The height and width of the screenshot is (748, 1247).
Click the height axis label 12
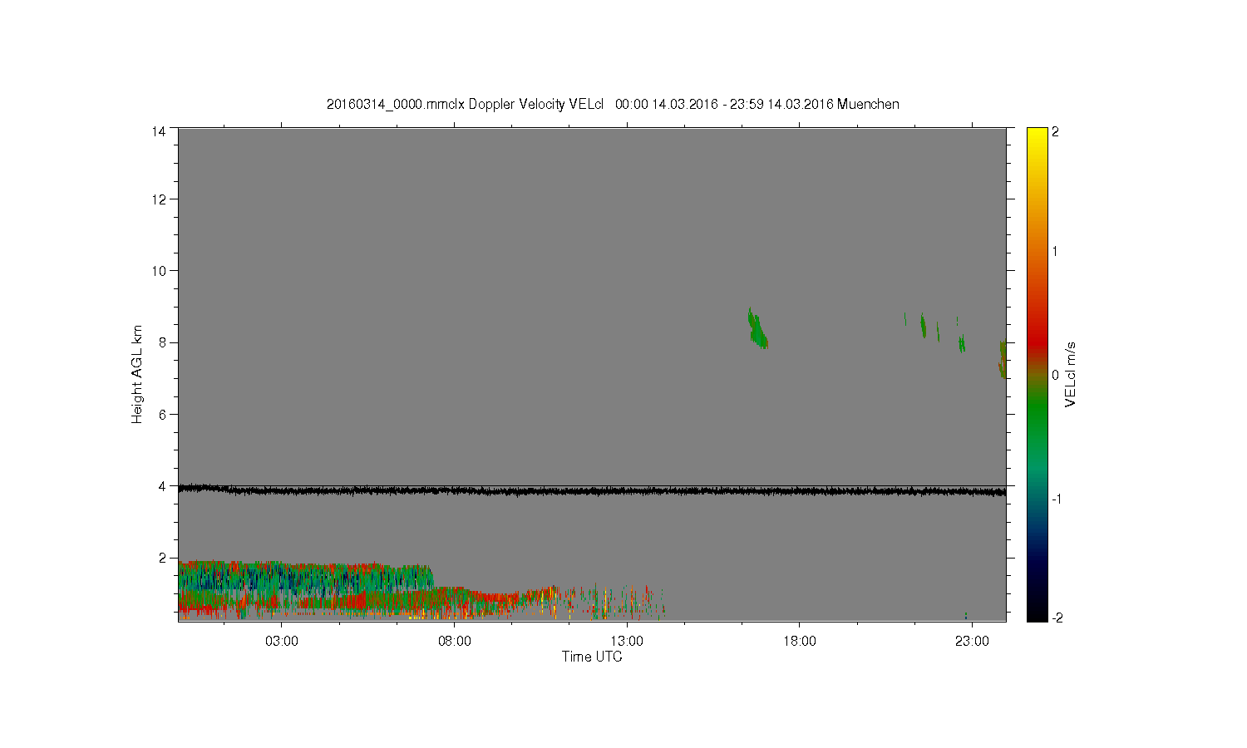pos(159,199)
